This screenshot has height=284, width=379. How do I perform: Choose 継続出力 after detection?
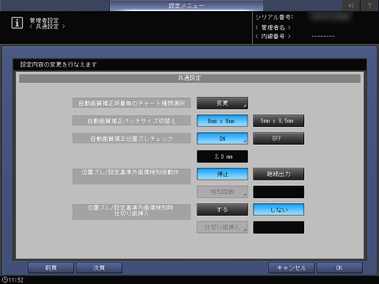(x=279, y=174)
